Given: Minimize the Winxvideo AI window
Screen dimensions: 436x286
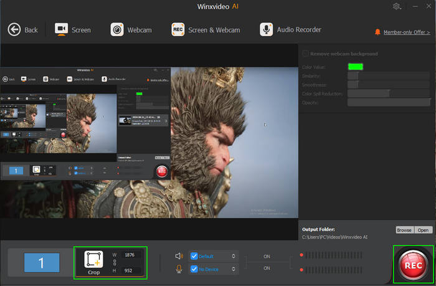Looking at the screenshot, I should point(415,6).
